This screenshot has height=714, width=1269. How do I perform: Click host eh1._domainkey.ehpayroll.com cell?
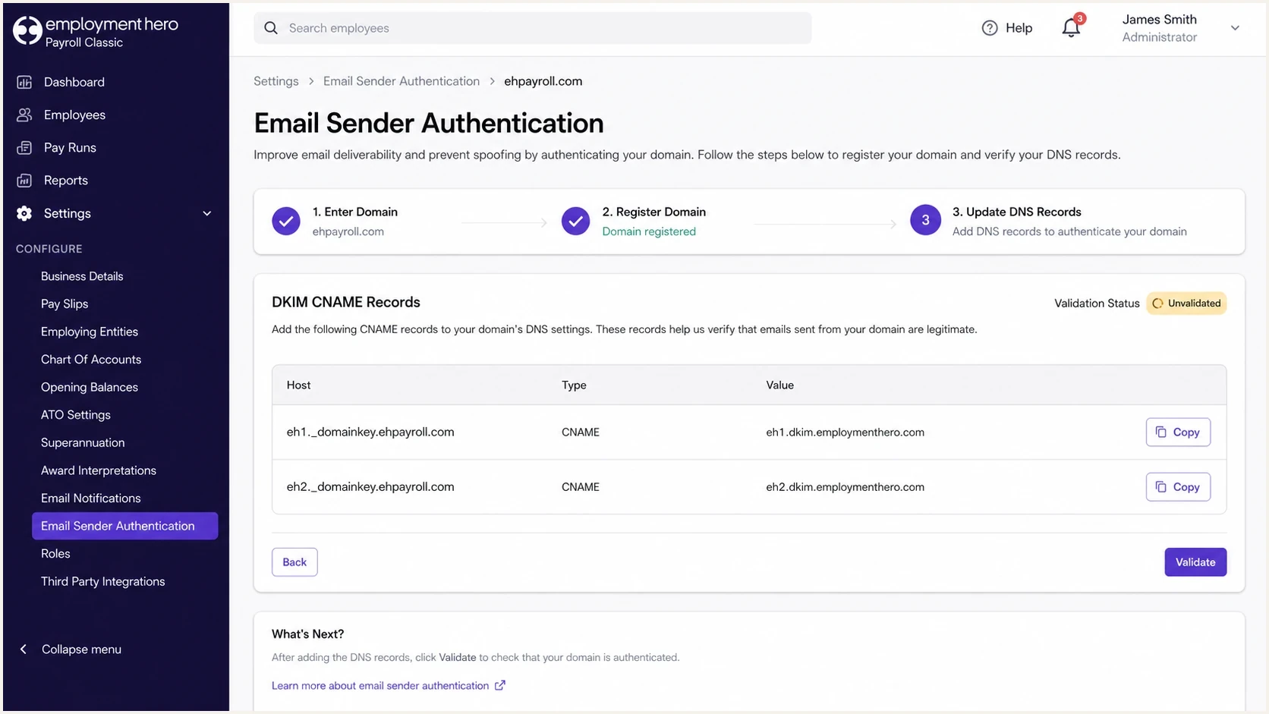370,432
